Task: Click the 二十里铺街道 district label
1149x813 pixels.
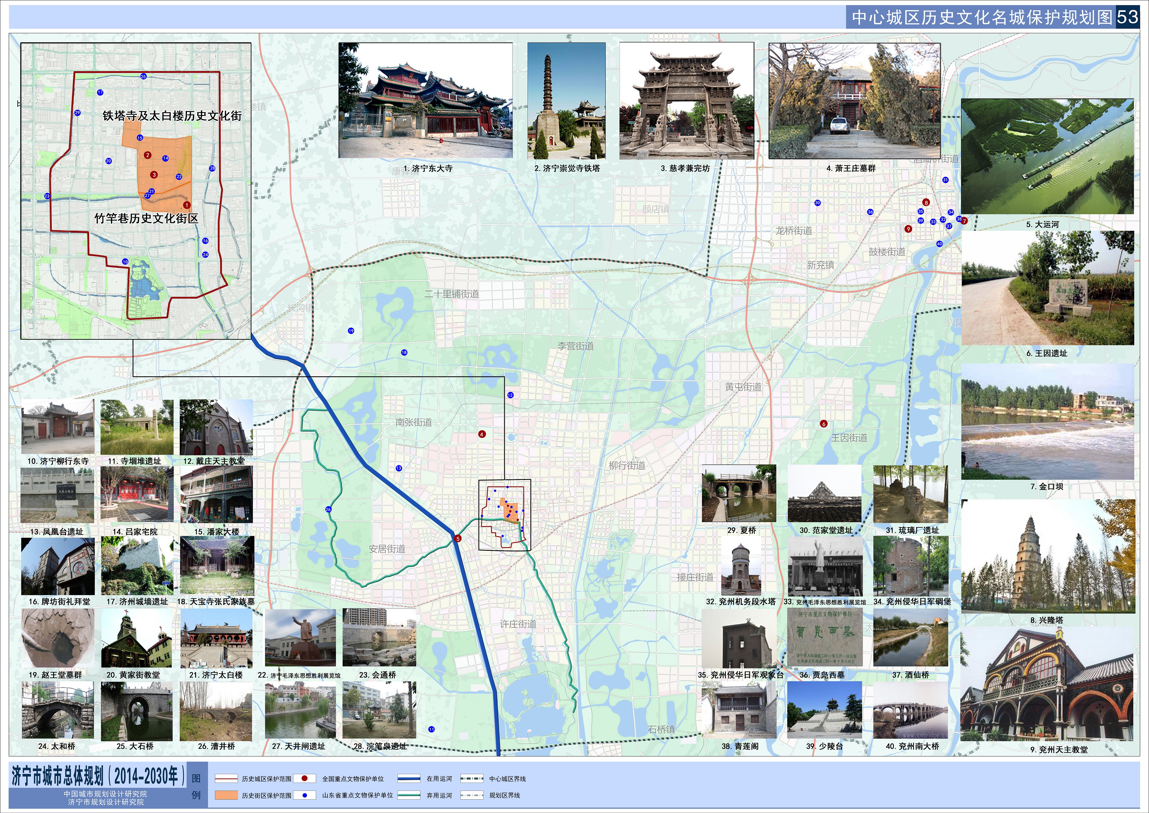Action: (451, 294)
